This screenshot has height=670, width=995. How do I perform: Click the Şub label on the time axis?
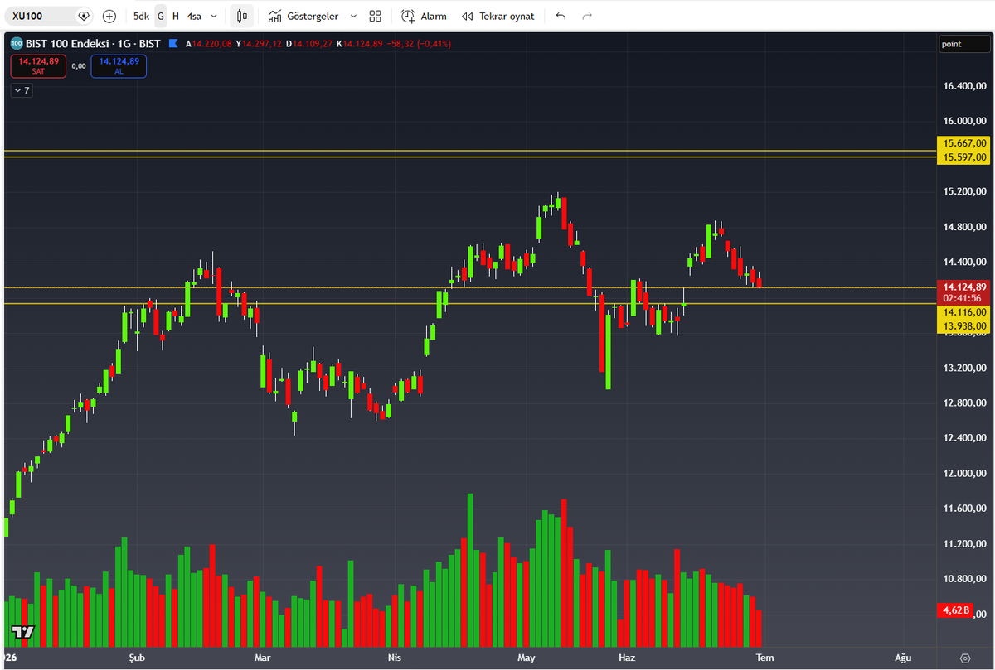tap(136, 658)
